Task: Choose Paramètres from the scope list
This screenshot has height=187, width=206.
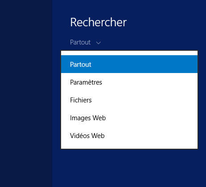Action: [129, 82]
